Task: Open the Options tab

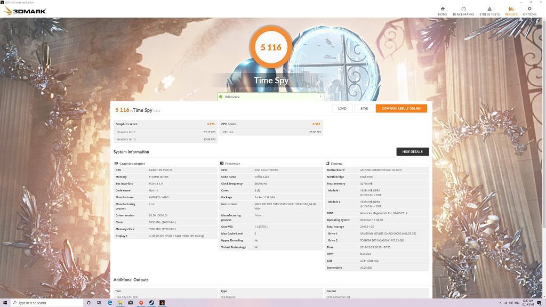Action: pos(529,11)
